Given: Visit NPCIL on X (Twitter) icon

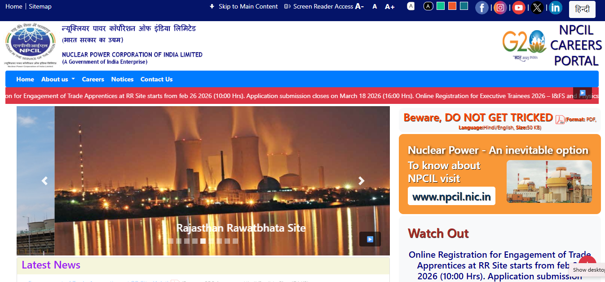Looking at the screenshot, I should tap(537, 8).
